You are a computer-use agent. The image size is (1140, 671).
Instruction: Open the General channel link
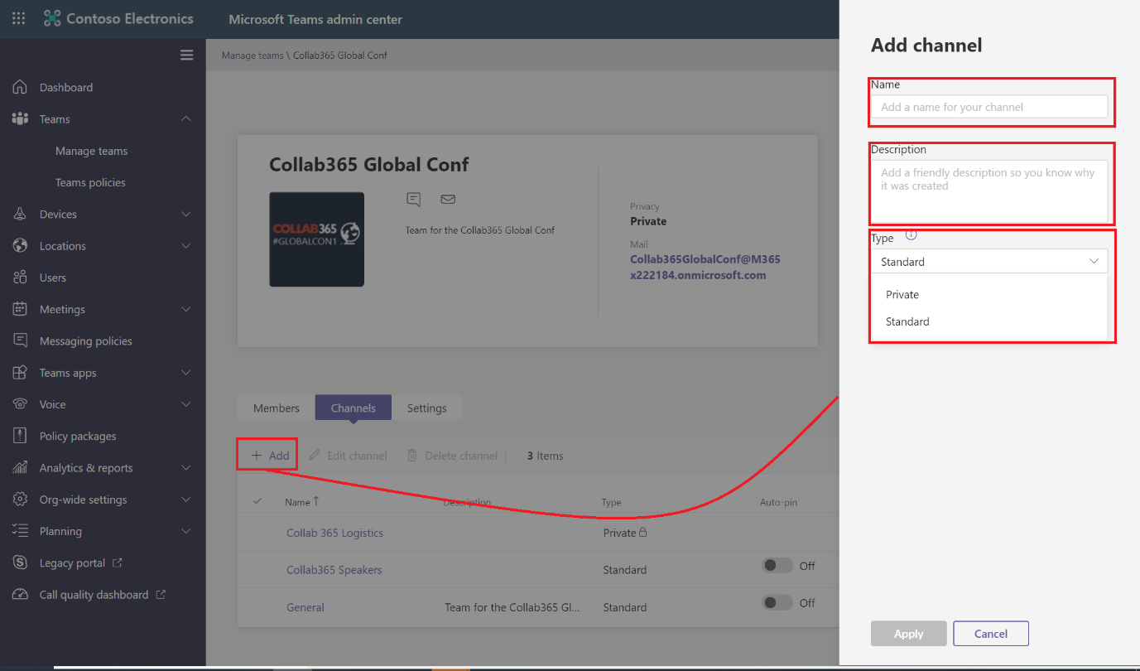305,607
